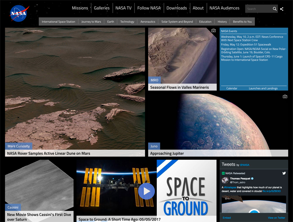
Task: Open the Calendar link in NASA Events
Action: [232, 88]
